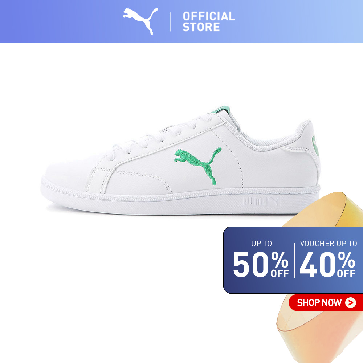Click the green heel tab on the shoe
The width and height of the screenshot is (363, 363).
315,146
